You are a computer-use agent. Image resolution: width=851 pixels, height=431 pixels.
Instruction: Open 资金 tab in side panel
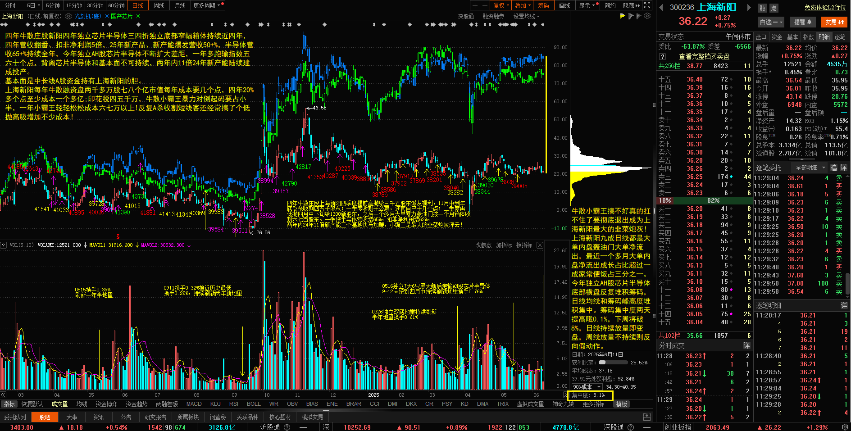coord(777,37)
